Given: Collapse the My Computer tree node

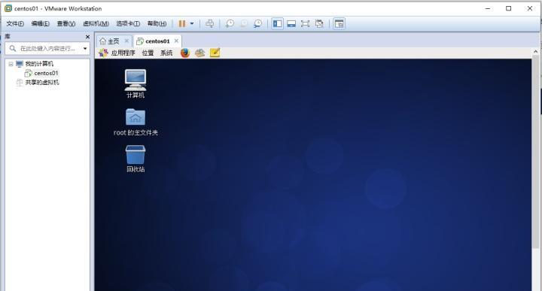Looking at the screenshot, I should [x=11, y=64].
